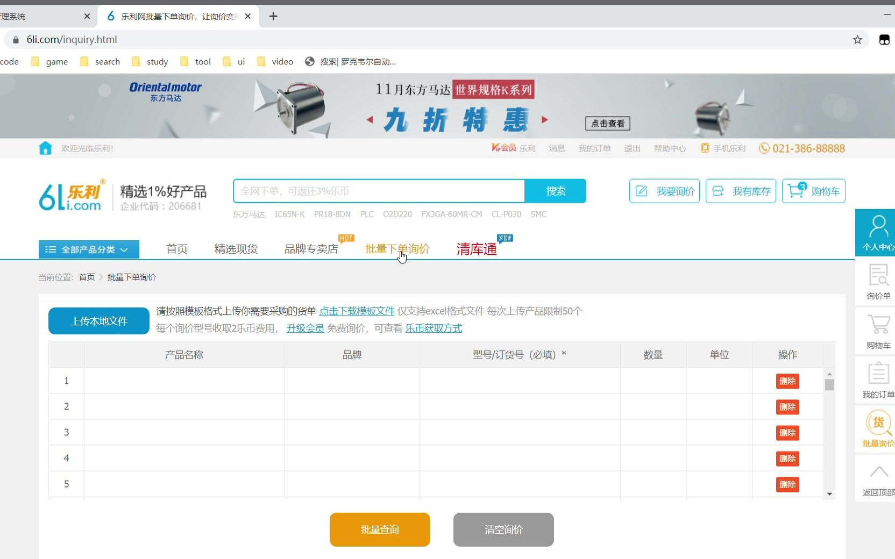
Task: Close the 乐利网 inquiry browser tab
Action: [x=248, y=17]
